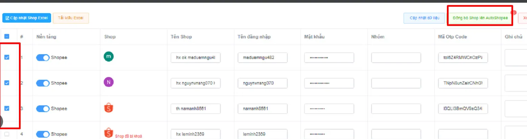Viewport: 527px width, 139px height.
Task: Click Ghi chú field in meduemngu482 row
Action: click(516, 58)
